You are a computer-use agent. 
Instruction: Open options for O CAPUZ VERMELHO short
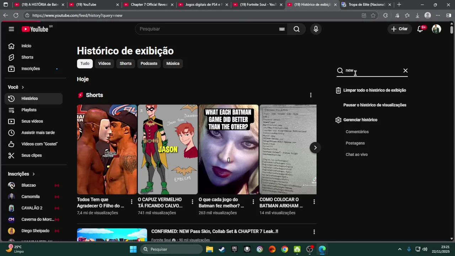[192, 202]
